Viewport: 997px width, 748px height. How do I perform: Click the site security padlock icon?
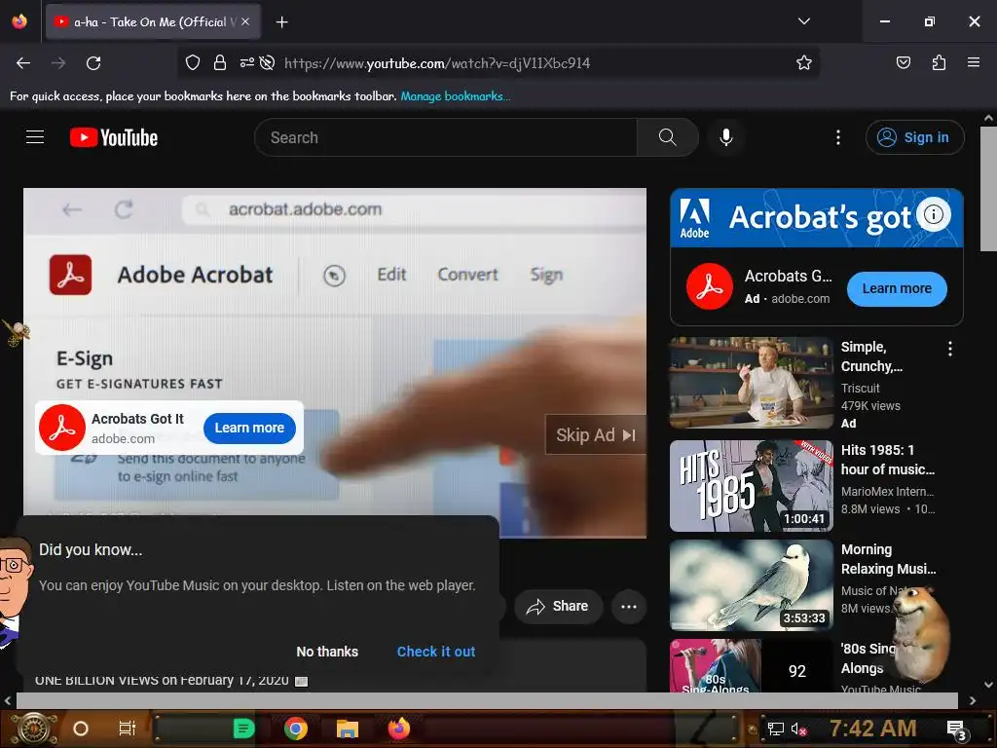[220, 63]
